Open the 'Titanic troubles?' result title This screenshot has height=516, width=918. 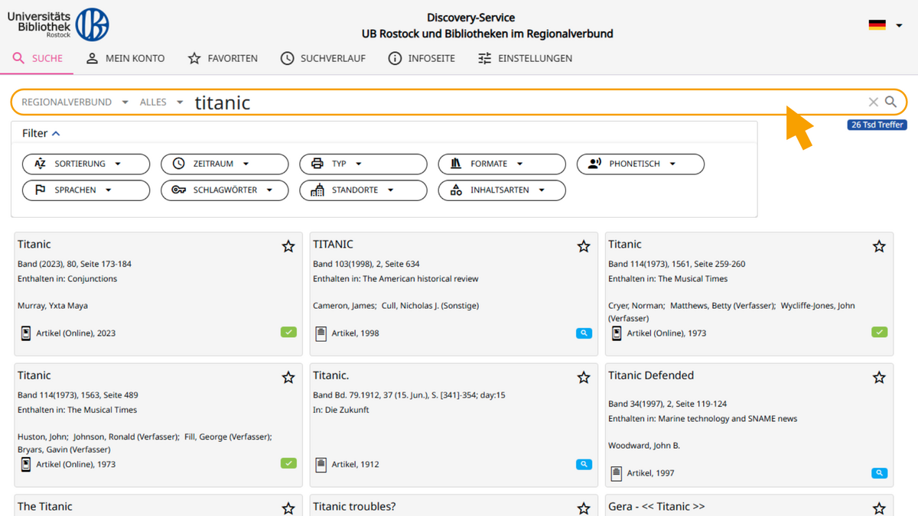pos(354,506)
